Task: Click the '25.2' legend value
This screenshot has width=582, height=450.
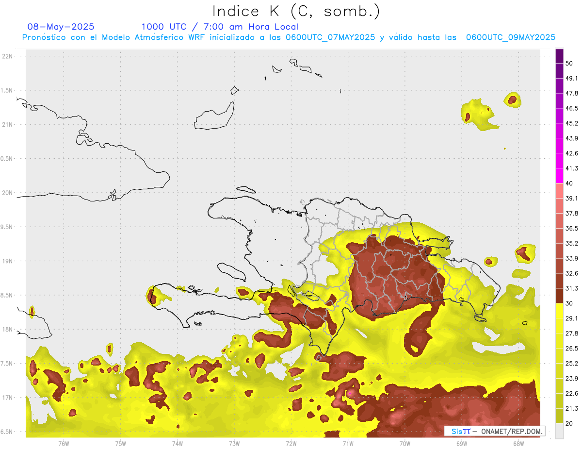Action: point(572,363)
